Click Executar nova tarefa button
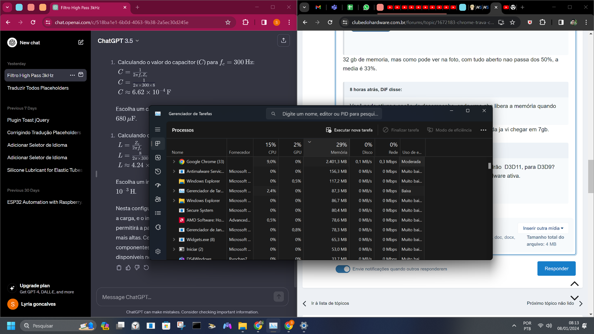594x334 pixels. coord(349,130)
